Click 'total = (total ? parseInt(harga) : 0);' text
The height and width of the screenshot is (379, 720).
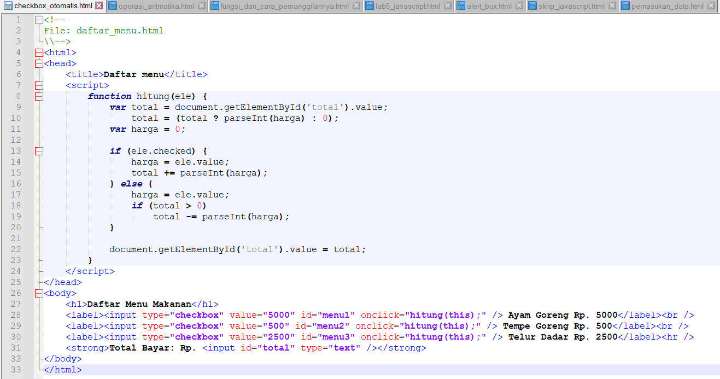[235, 118]
